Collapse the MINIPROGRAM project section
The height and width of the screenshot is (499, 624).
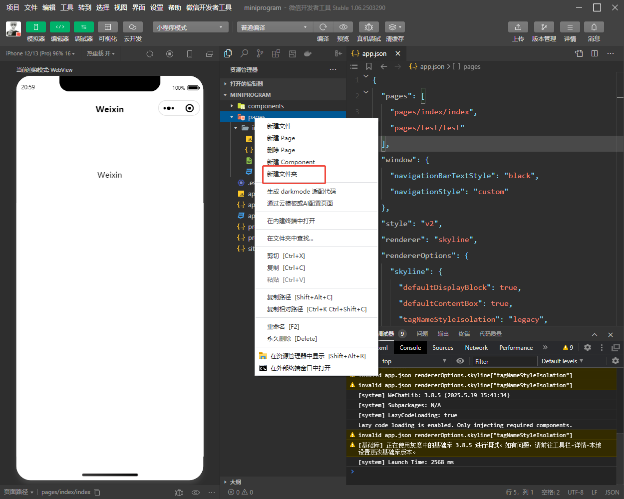(283, 95)
